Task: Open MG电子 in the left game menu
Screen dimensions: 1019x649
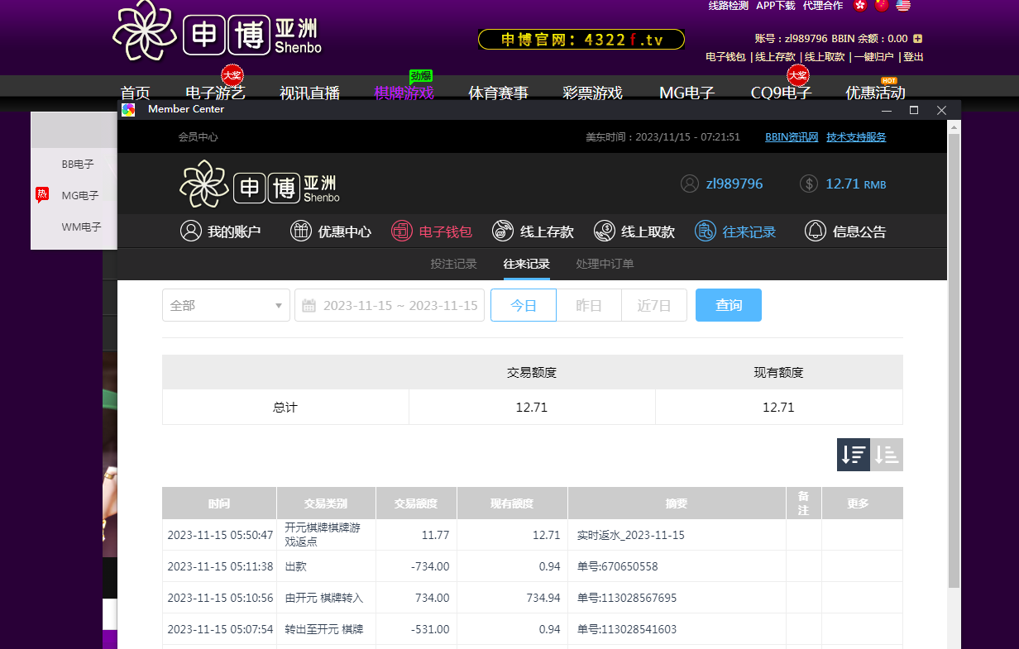Action: (x=80, y=196)
